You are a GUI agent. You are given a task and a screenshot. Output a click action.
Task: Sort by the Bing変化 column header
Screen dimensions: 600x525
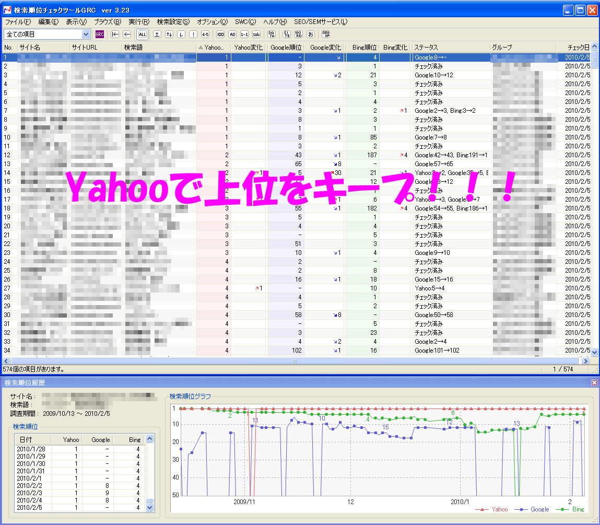396,48
